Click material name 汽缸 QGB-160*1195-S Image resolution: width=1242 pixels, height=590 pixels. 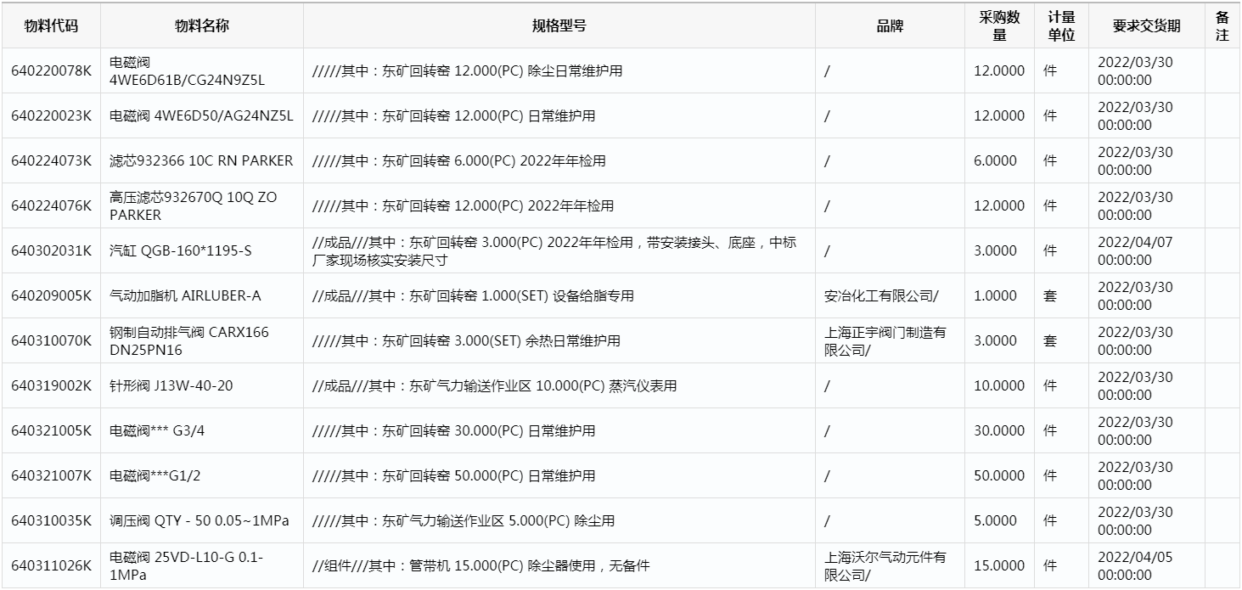tap(181, 251)
